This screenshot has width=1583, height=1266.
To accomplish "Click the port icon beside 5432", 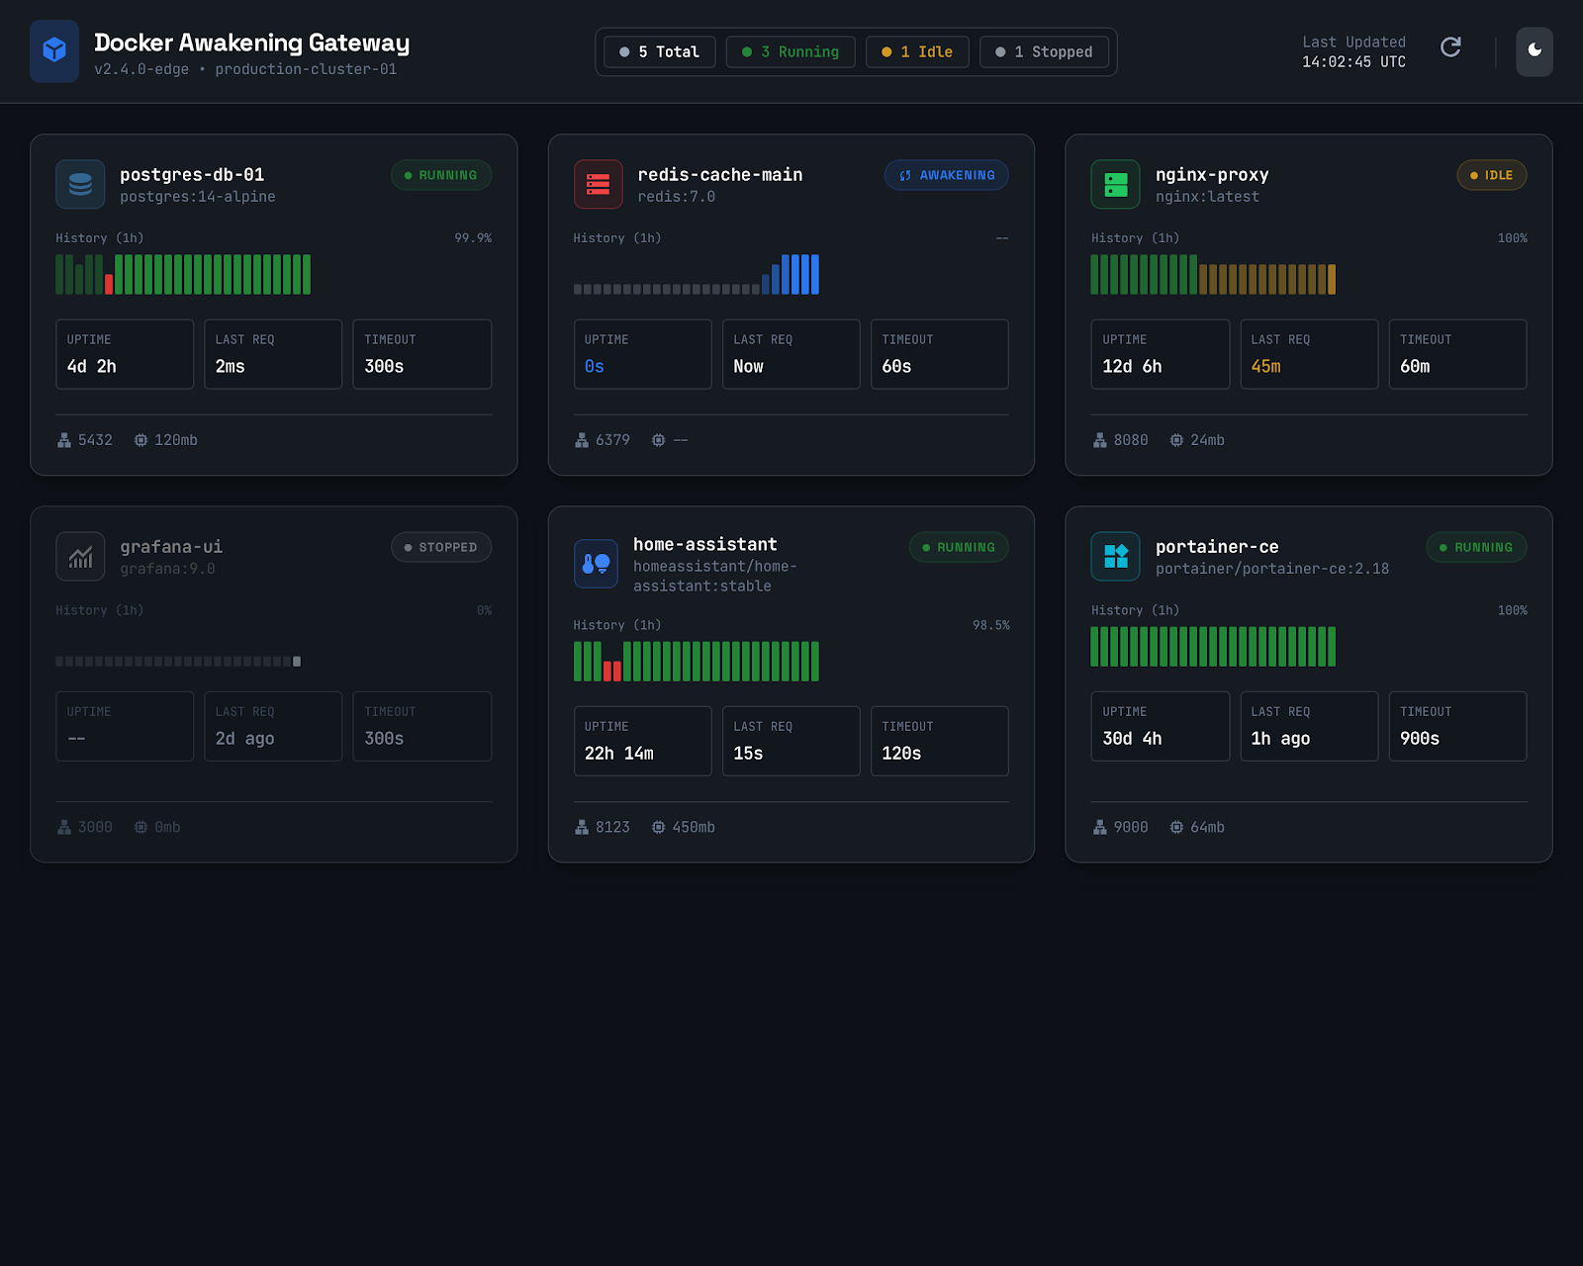I will (x=61, y=440).
